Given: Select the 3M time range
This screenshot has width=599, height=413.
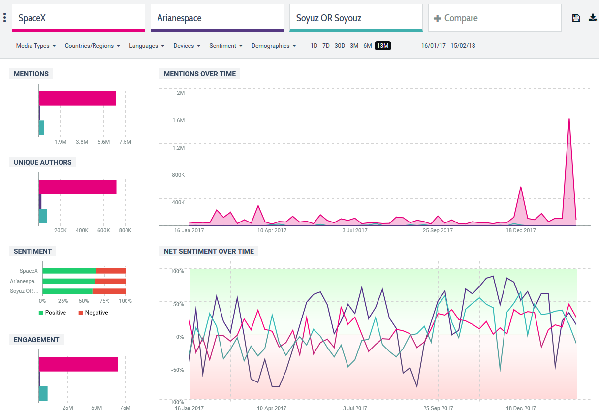Looking at the screenshot, I should 354,46.
